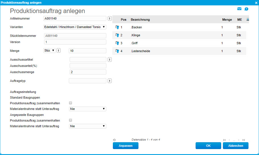This screenshot has height=155, width=259.
Task: Open Materialentnahme dropdown under Standard Baugruppen
Action: tap(88, 109)
